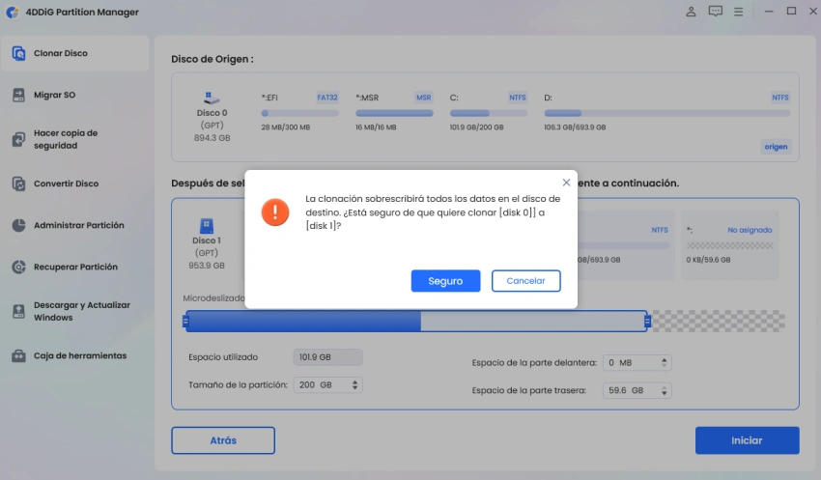
Task: Click the Descargar y Actualizar Windows icon
Action: pos(18,311)
